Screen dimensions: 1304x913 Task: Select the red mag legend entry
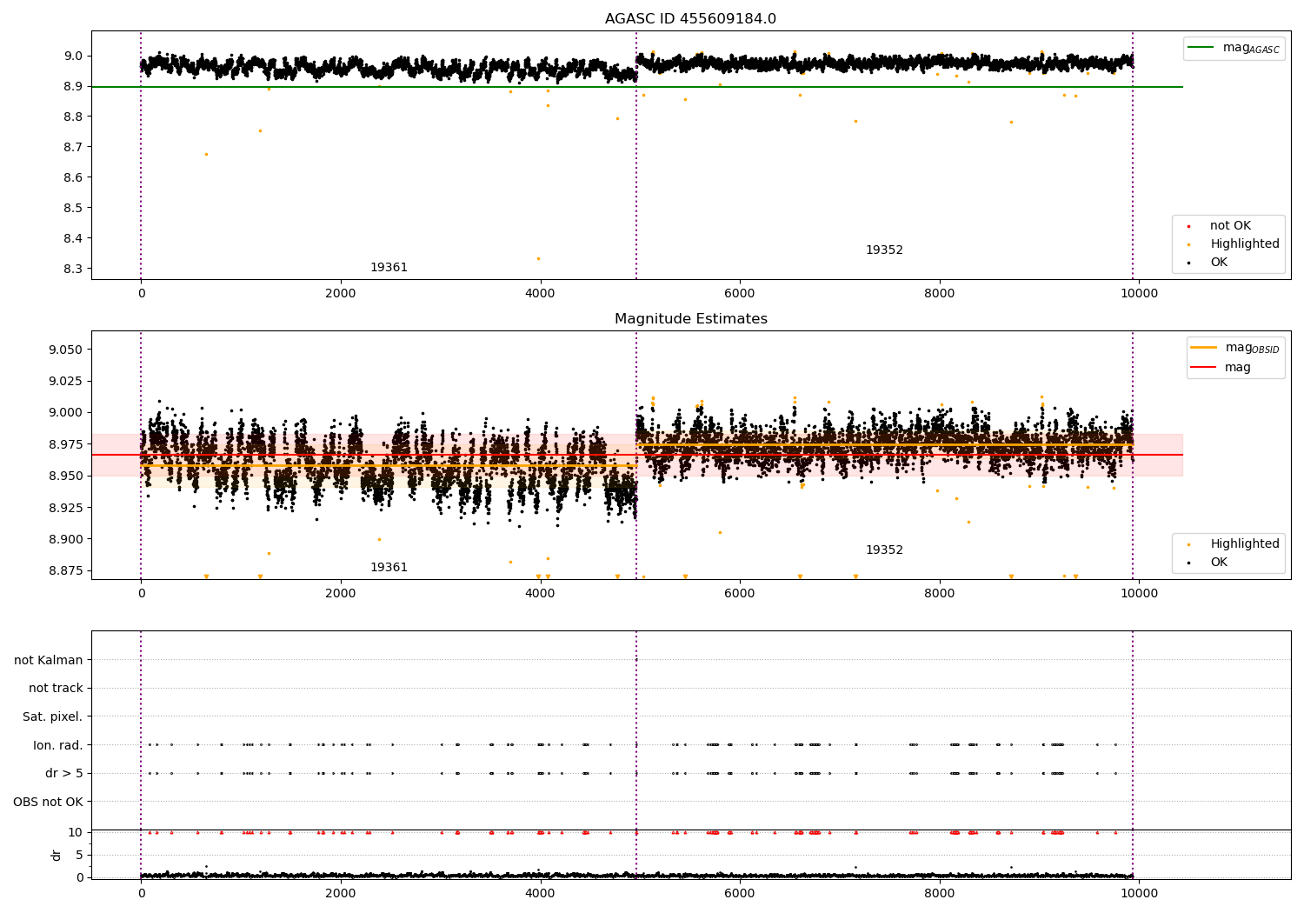[1221, 367]
